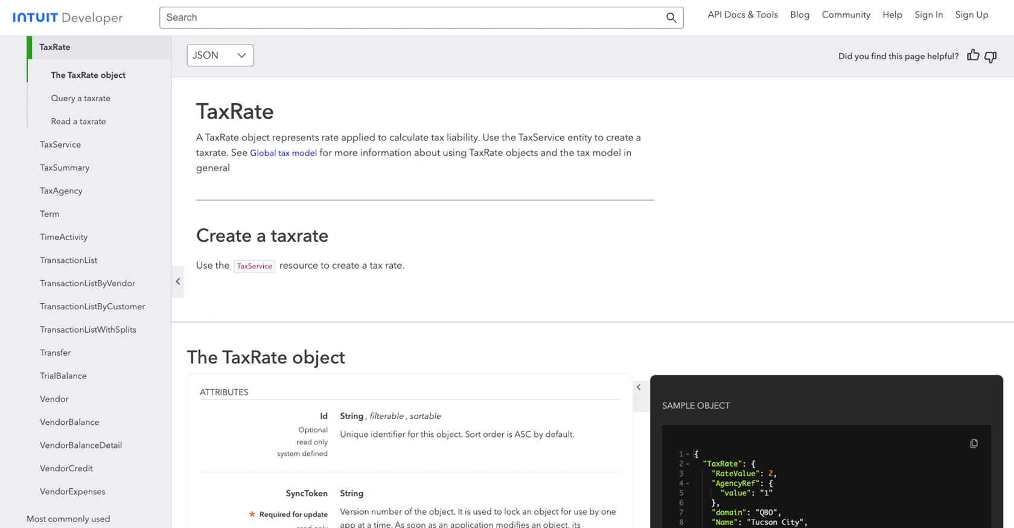1014x528 pixels.
Task: Open VendorExpenses in the sidebar
Action: 72,491
